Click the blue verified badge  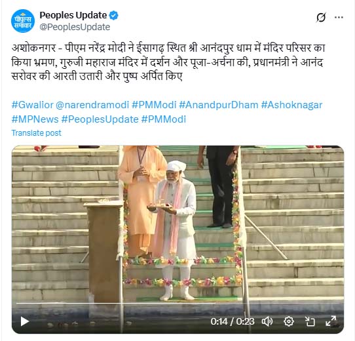coord(114,16)
